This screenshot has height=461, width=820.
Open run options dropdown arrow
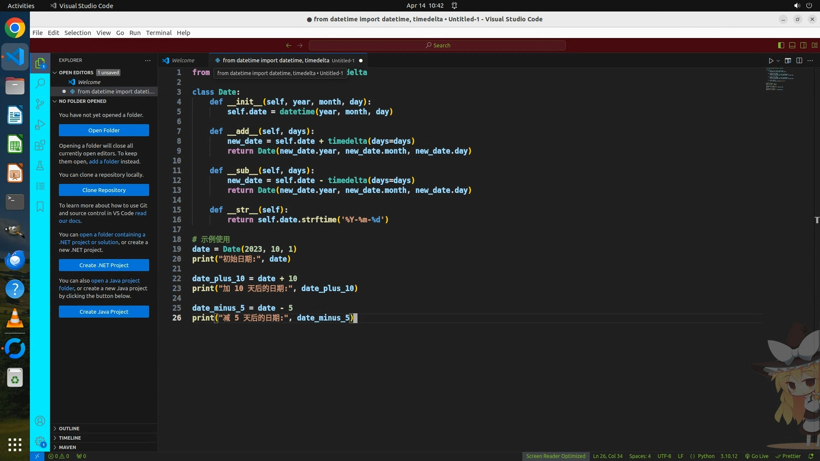point(778,61)
